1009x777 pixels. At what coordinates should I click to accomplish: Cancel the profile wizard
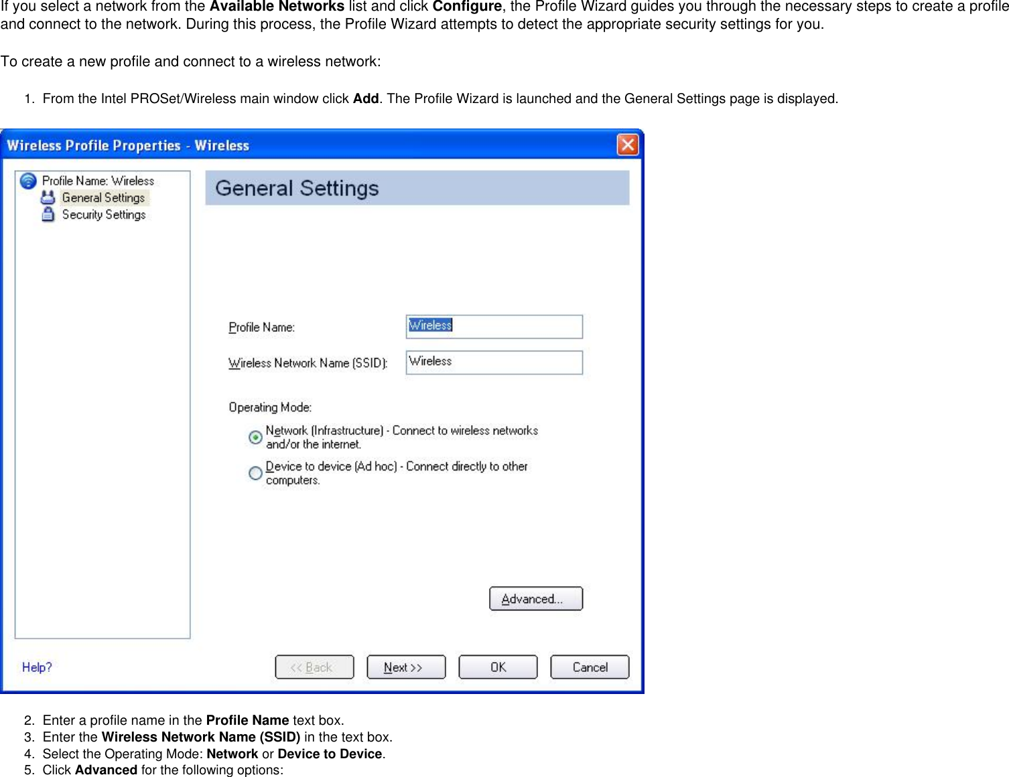pyautogui.click(x=590, y=667)
